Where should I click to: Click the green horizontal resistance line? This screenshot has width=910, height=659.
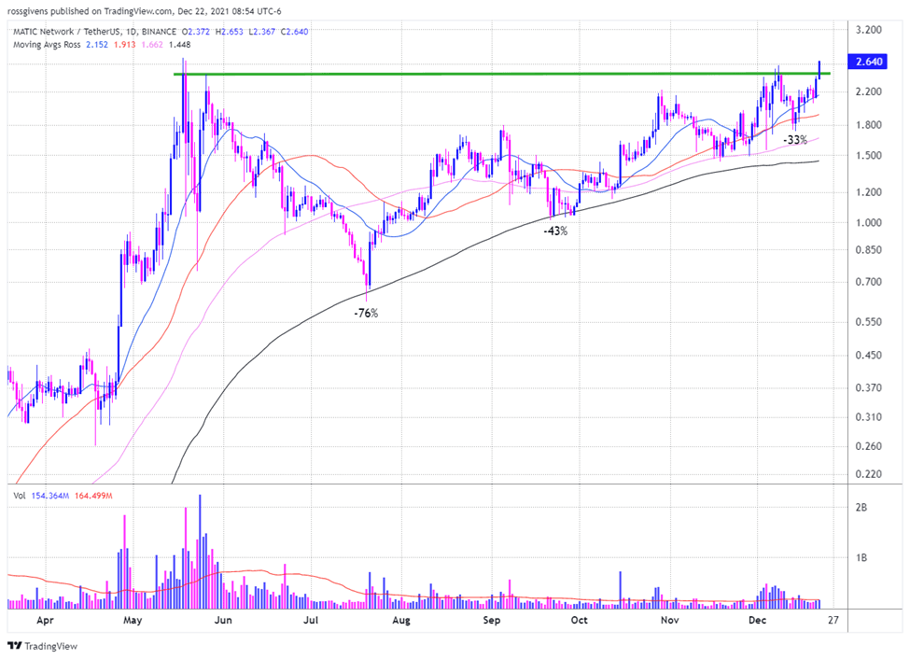(502, 74)
